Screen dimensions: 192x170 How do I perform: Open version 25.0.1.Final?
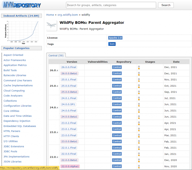(x=69, y=80)
